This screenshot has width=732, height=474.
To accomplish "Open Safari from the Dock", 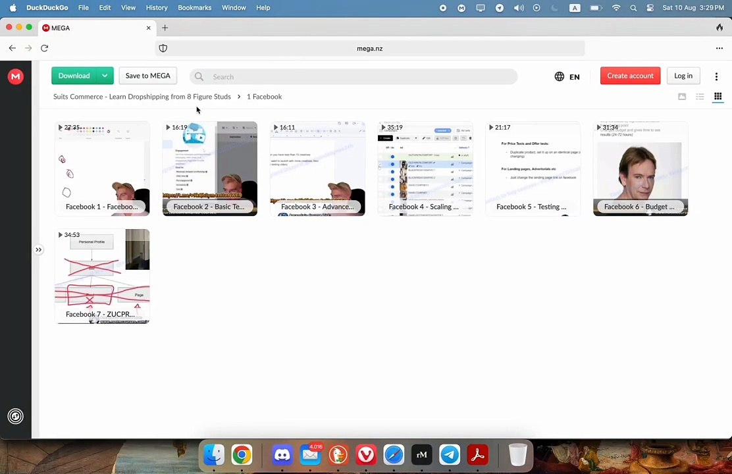I will [x=394, y=454].
